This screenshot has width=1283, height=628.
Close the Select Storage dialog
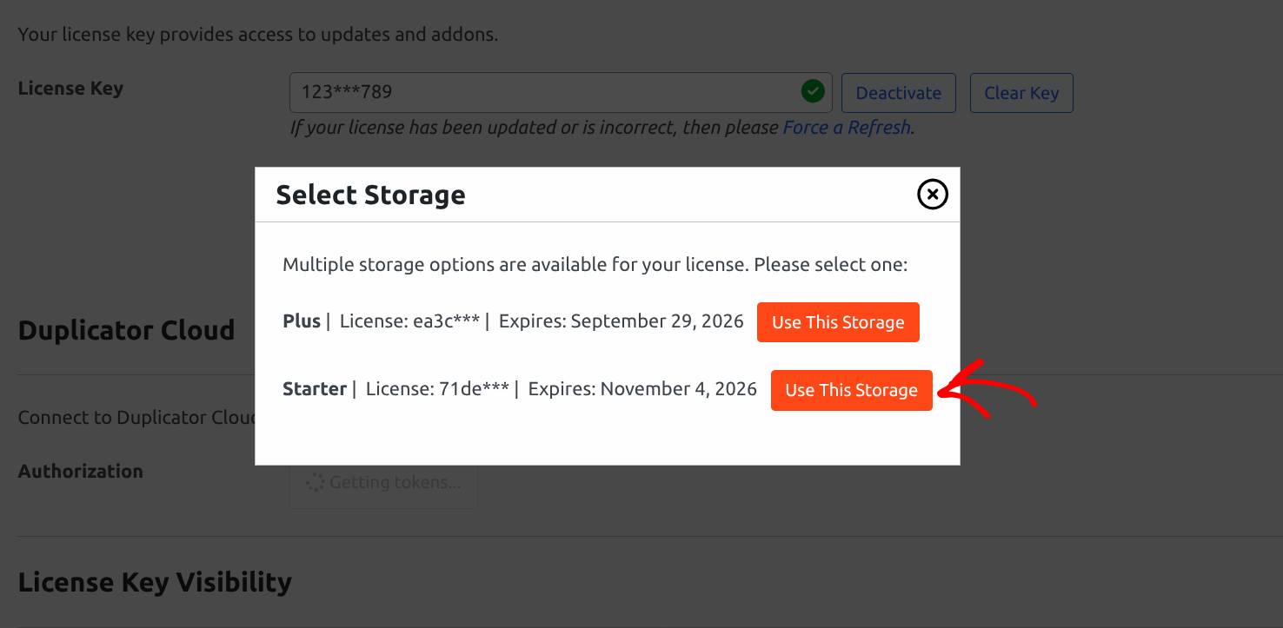click(x=932, y=195)
